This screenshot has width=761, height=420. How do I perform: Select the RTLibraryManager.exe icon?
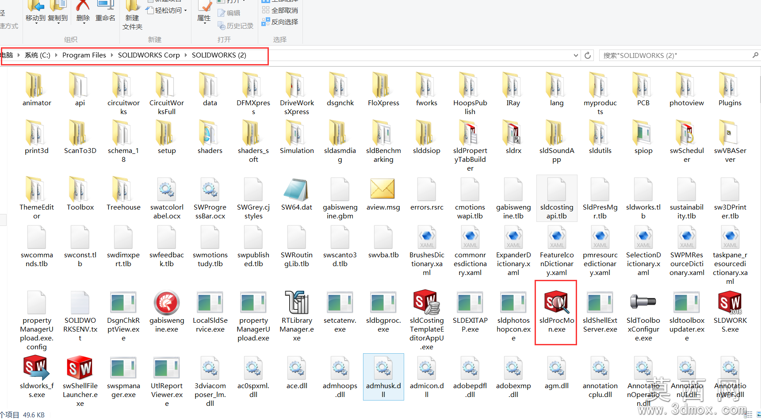[x=297, y=302]
